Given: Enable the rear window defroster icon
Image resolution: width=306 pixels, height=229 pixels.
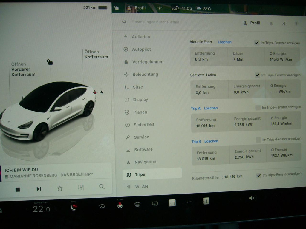Looking at the screenshot, I should click(154, 204).
